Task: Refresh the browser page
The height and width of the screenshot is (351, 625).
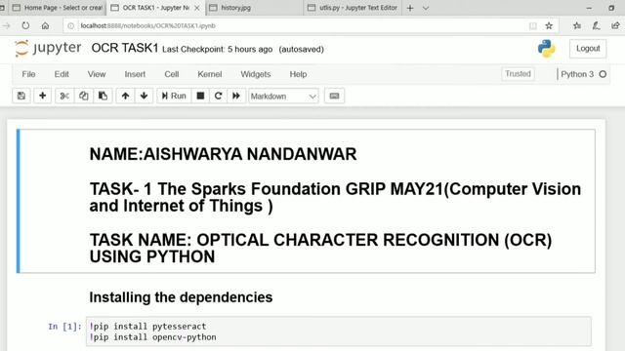Action: [25, 26]
